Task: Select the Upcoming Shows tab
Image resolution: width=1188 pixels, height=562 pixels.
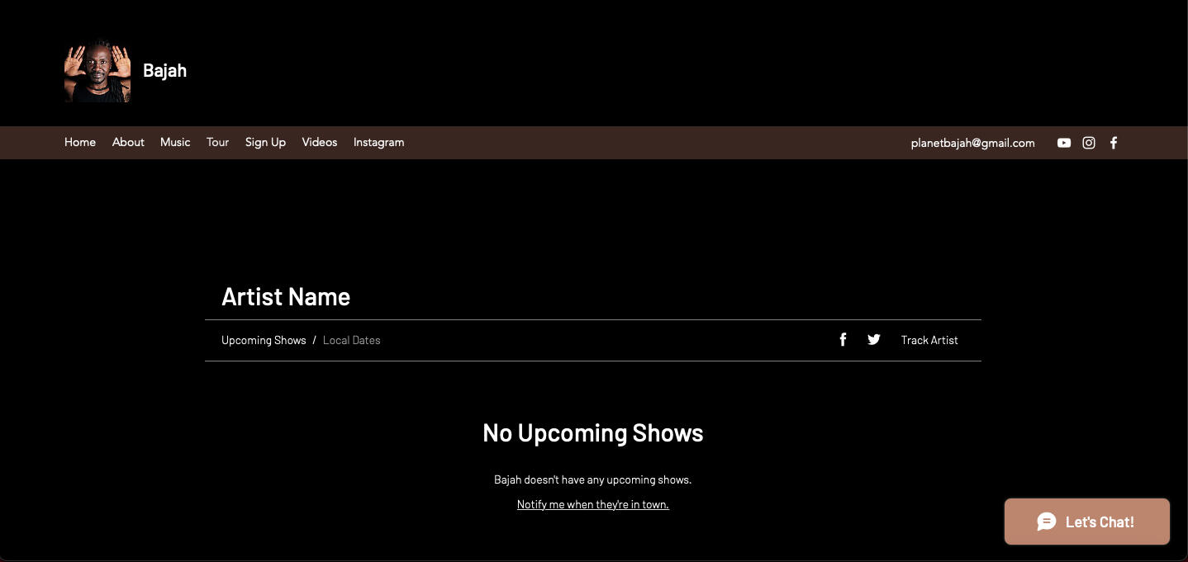Action: click(x=264, y=340)
